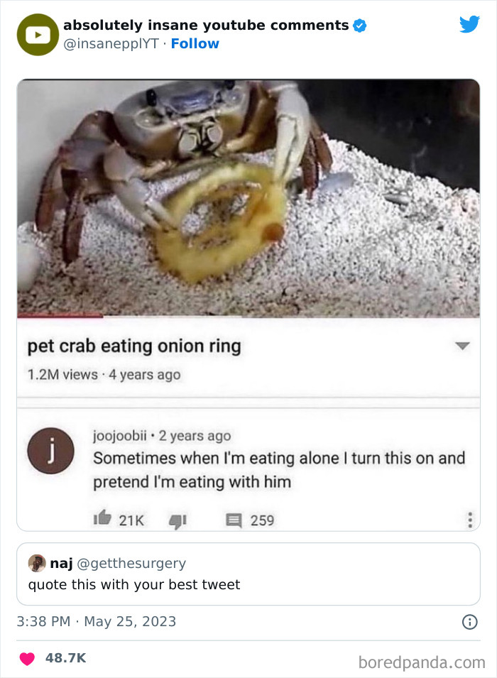The width and height of the screenshot is (497, 678).
Task: Expand the video title dropdown arrow
Action: [x=461, y=347]
